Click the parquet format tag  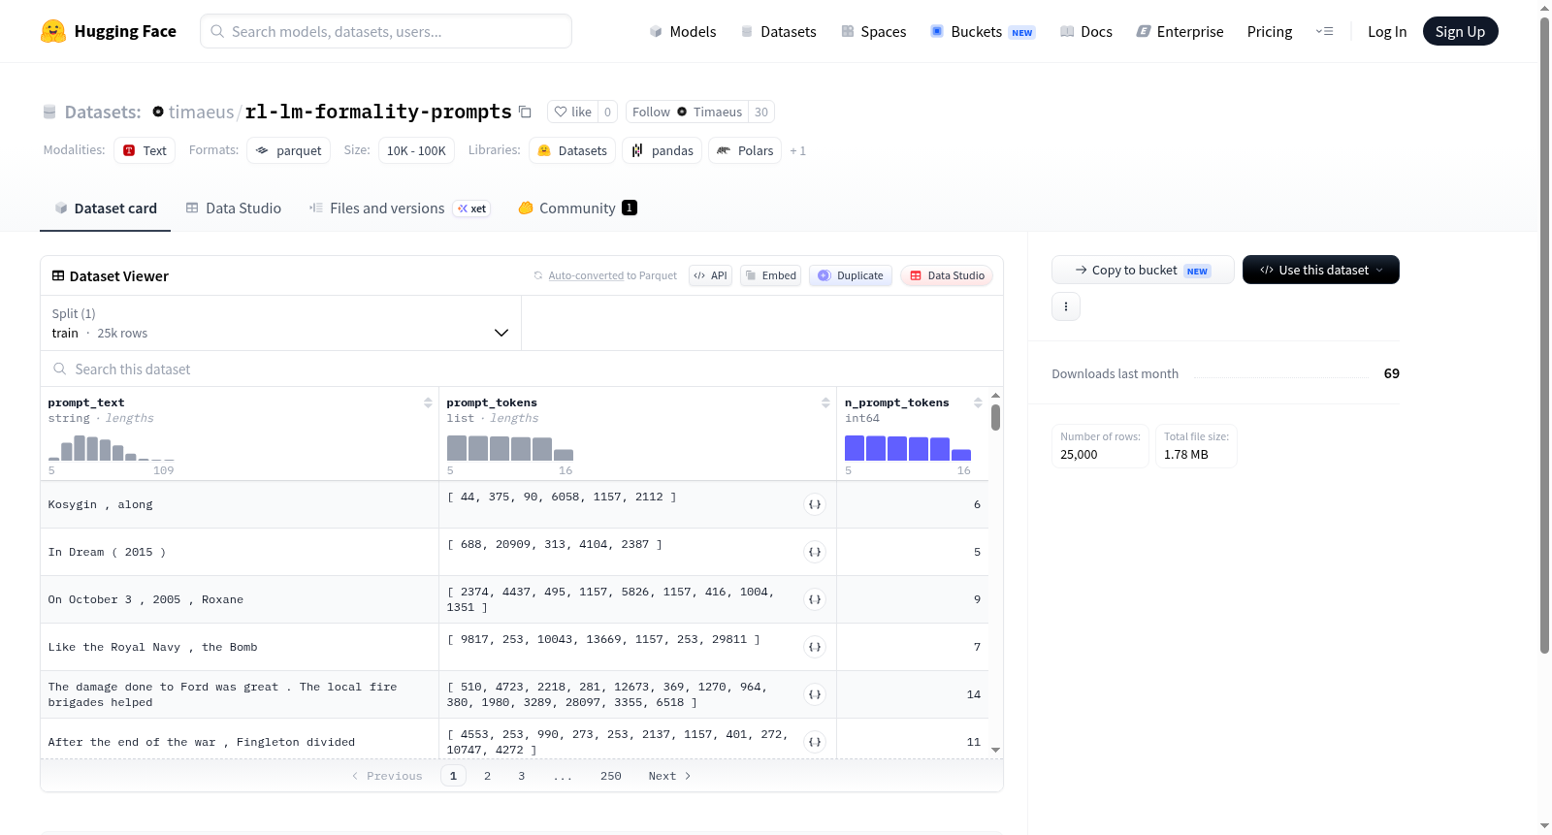click(x=288, y=150)
